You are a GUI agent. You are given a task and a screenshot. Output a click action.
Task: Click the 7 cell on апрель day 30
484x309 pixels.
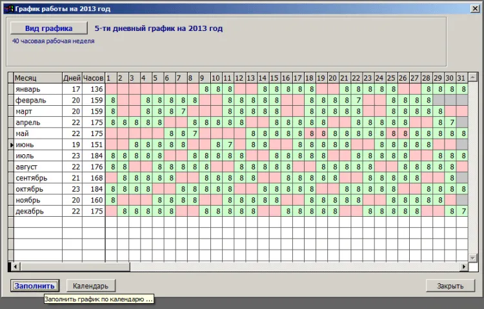coord(450,123)
